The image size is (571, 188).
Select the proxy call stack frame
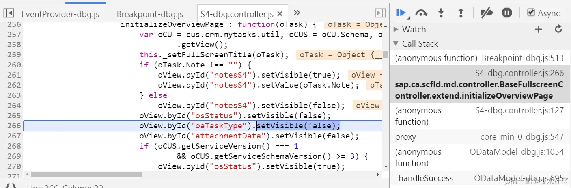(x=479, y=137)
